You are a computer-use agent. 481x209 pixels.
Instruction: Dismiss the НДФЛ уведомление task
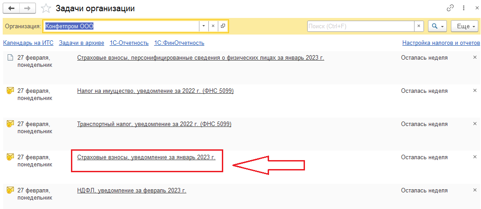475,190
